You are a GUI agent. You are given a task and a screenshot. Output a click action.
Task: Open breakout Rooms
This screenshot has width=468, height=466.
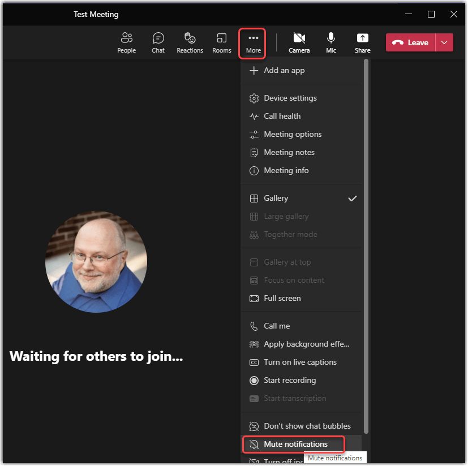221,42
